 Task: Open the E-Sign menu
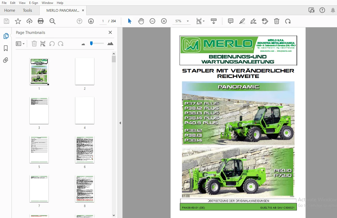coord(33,3)
